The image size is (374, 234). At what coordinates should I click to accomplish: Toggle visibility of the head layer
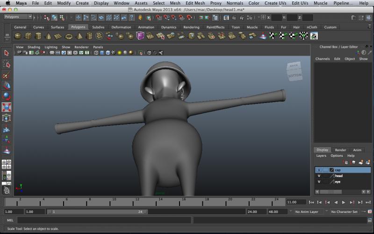(x=319, y=176)
